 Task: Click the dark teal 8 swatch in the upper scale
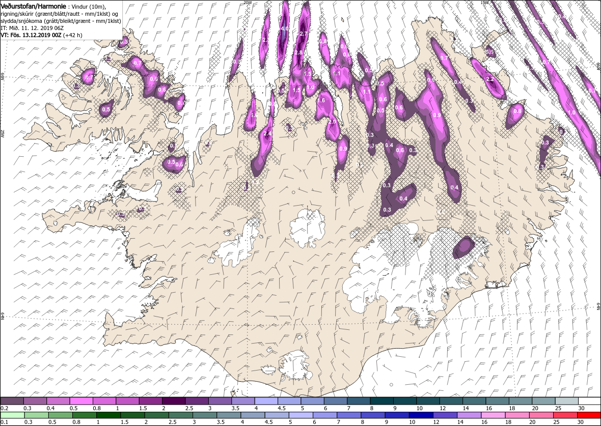[381, 401]
